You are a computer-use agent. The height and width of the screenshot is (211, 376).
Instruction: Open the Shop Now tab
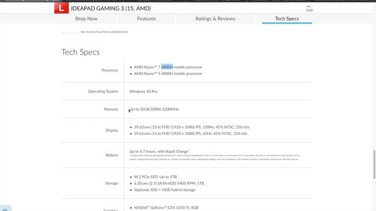(86, 19)
